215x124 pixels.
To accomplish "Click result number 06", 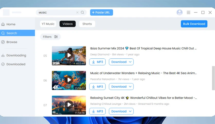I will pos(45,80).
